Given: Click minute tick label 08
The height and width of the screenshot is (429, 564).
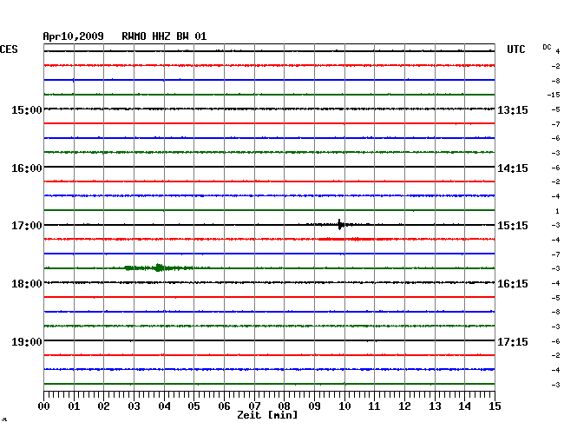Looking at the screenshot, I should (284, 406).
